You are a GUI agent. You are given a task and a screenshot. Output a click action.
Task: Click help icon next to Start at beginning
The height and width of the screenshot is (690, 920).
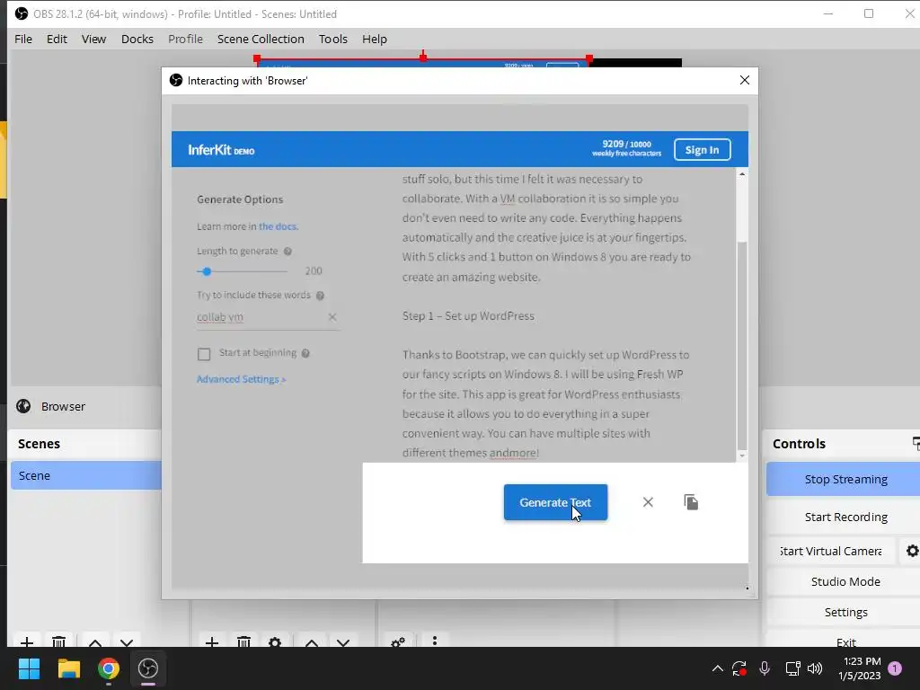pyautogui.click(x=305, y=353)
